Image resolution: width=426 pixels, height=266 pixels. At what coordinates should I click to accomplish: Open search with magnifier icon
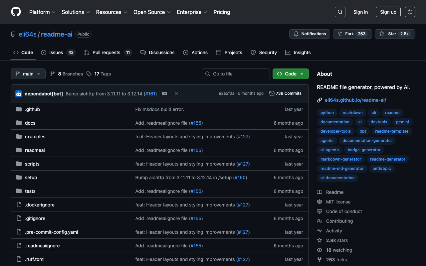click(340, 12)
